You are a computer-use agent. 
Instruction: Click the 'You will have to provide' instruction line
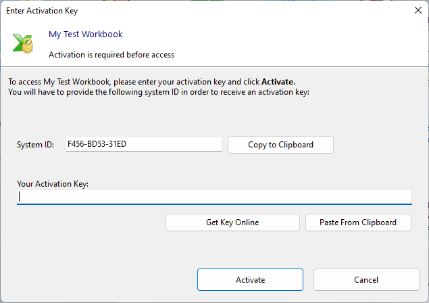[x=158, y=92]
